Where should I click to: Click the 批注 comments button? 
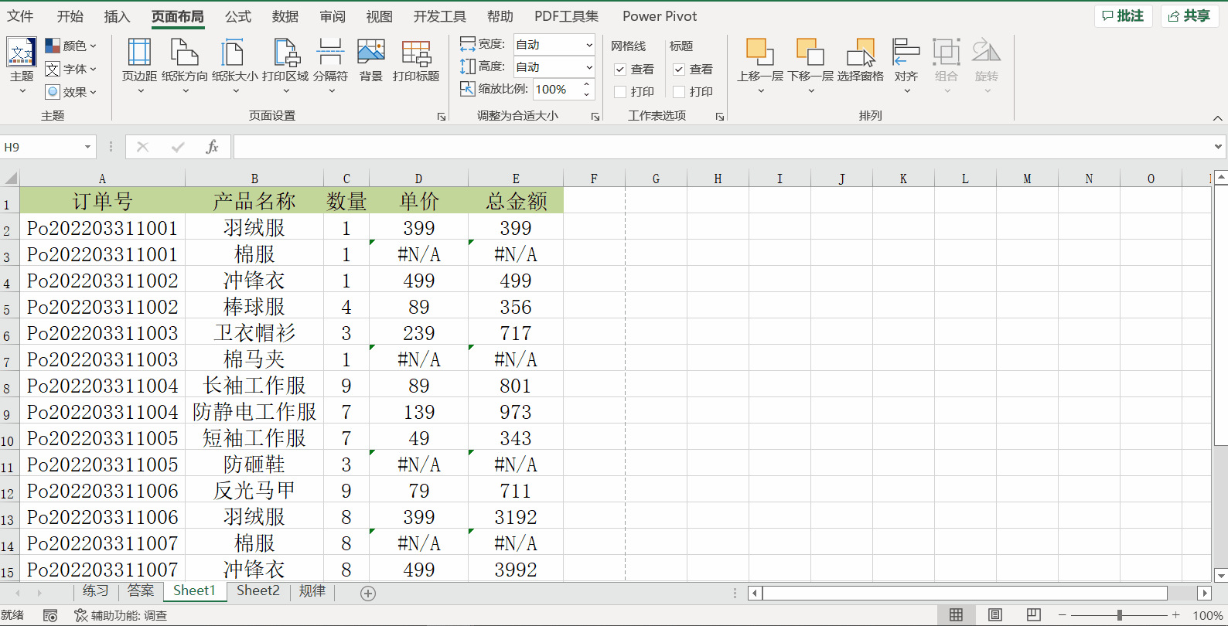(1124, 16)
